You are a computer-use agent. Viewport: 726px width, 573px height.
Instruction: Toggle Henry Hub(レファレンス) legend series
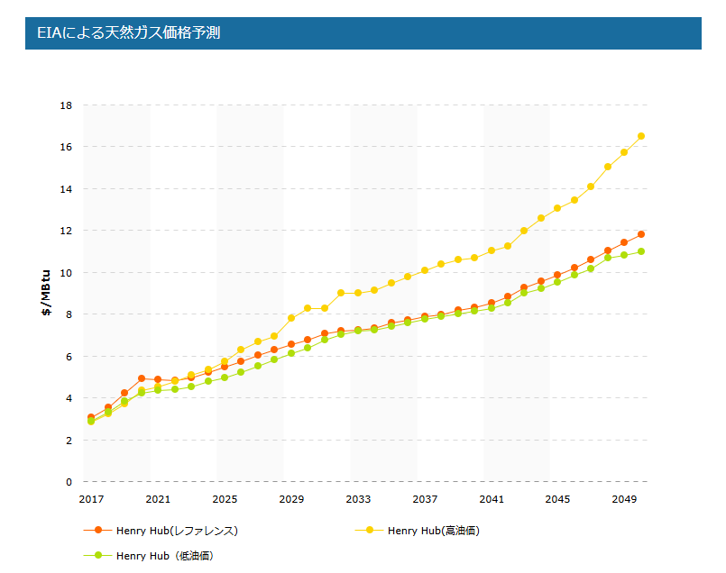[177, 530]
